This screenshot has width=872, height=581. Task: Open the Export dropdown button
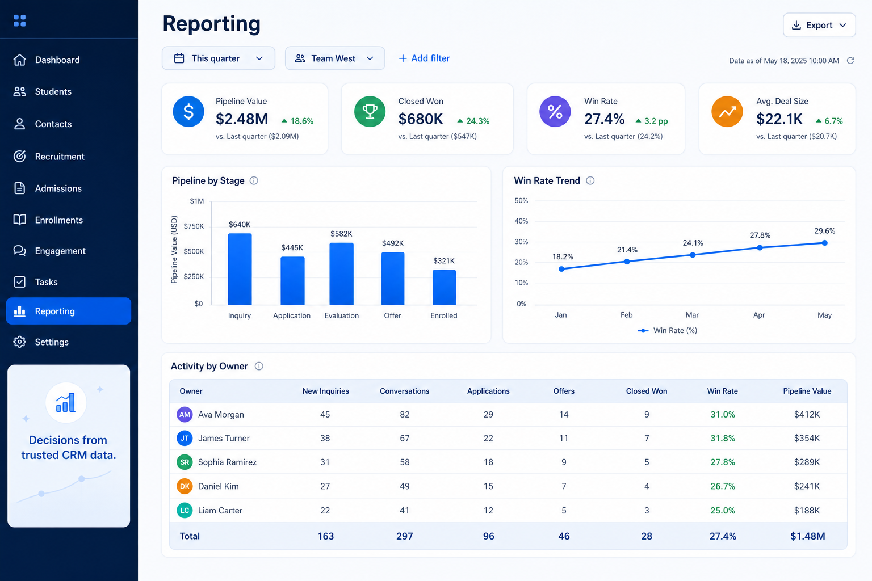pos(819,25)
